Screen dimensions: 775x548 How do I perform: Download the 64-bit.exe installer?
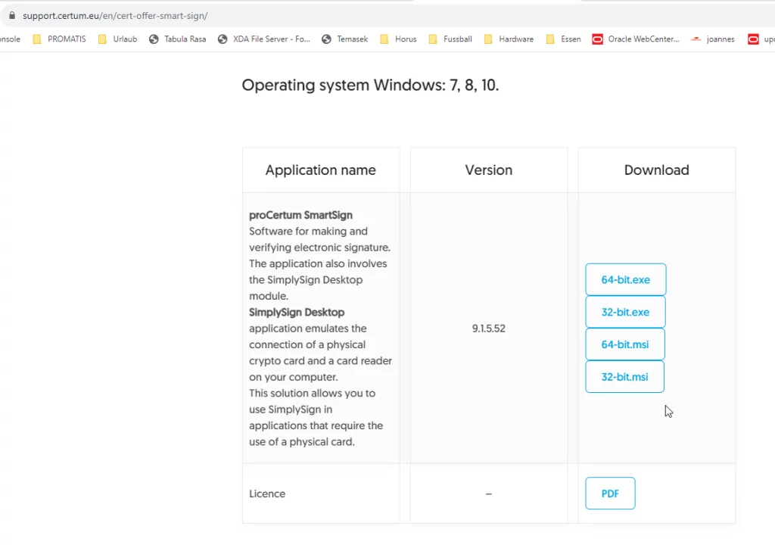pyautogui.click(x=626, y=280)
